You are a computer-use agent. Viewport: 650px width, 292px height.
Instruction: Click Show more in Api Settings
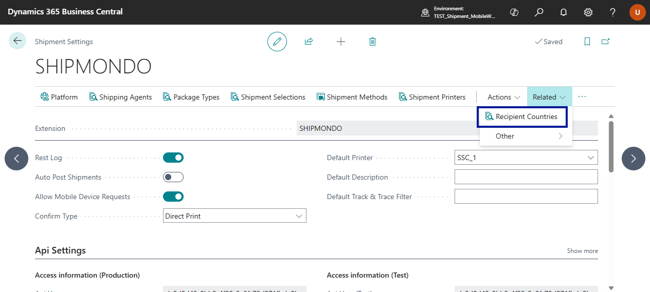pyautogui.click(x=582, y=251)
